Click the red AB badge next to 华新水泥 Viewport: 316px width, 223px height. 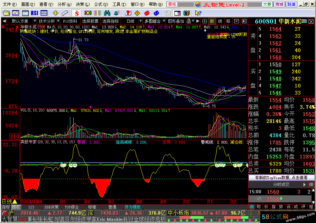click(304, 21)
